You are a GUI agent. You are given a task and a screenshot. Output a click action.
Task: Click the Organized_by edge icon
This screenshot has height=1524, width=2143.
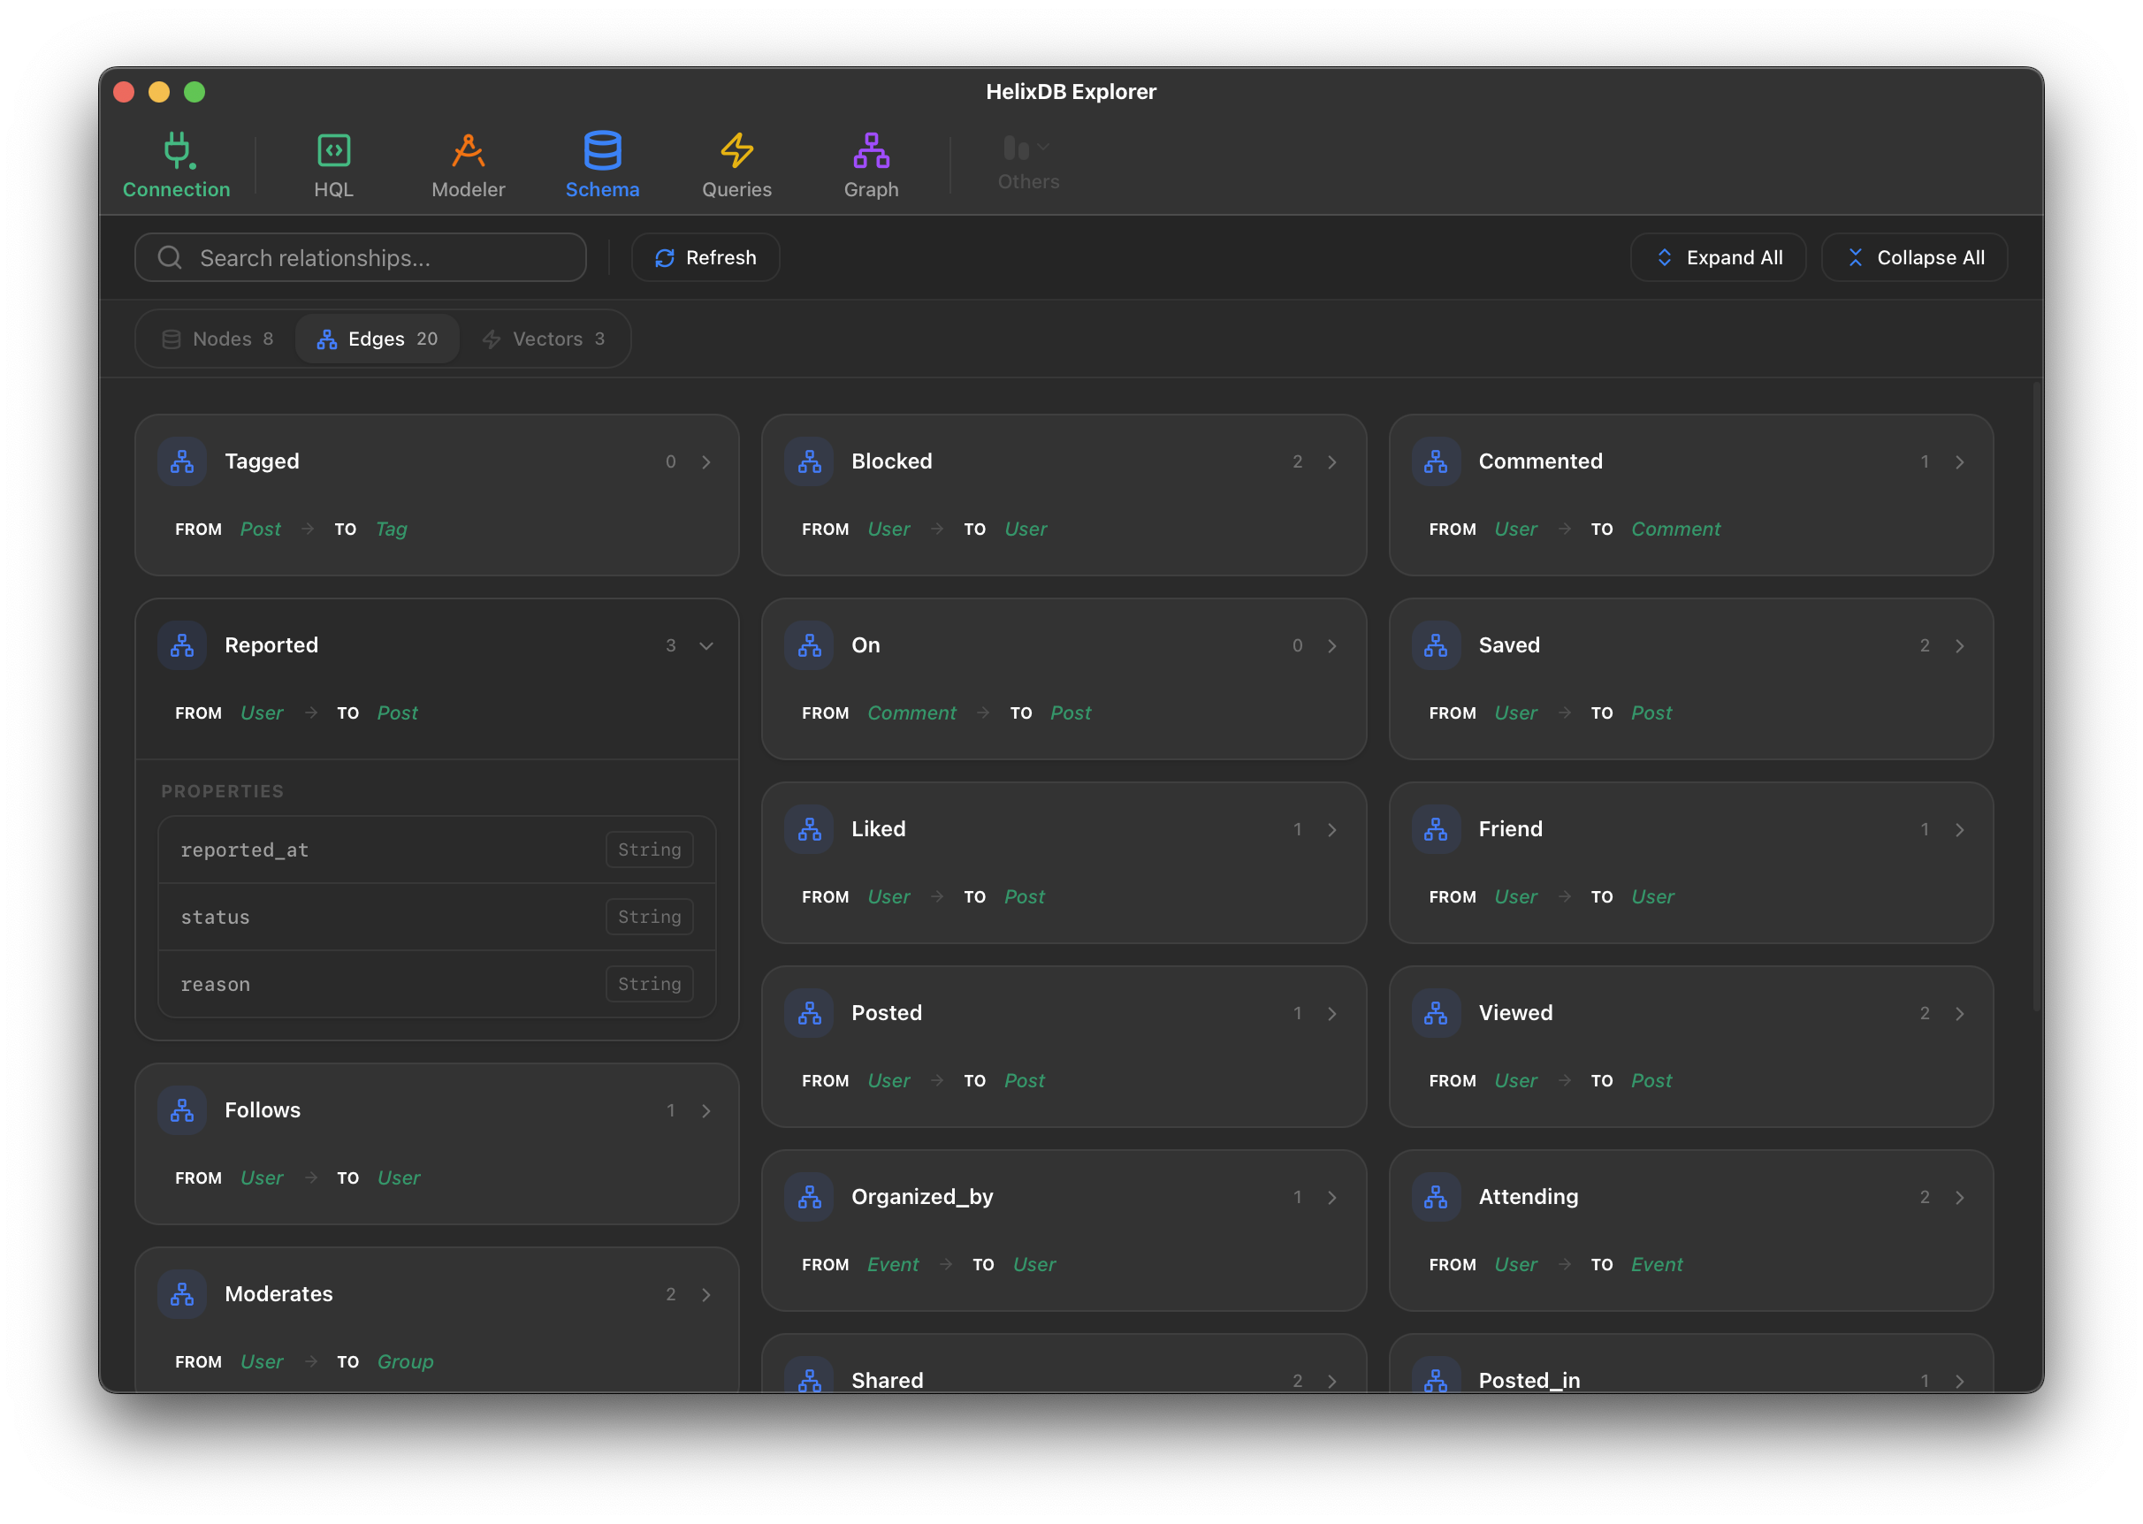(x=809, y=1198)
